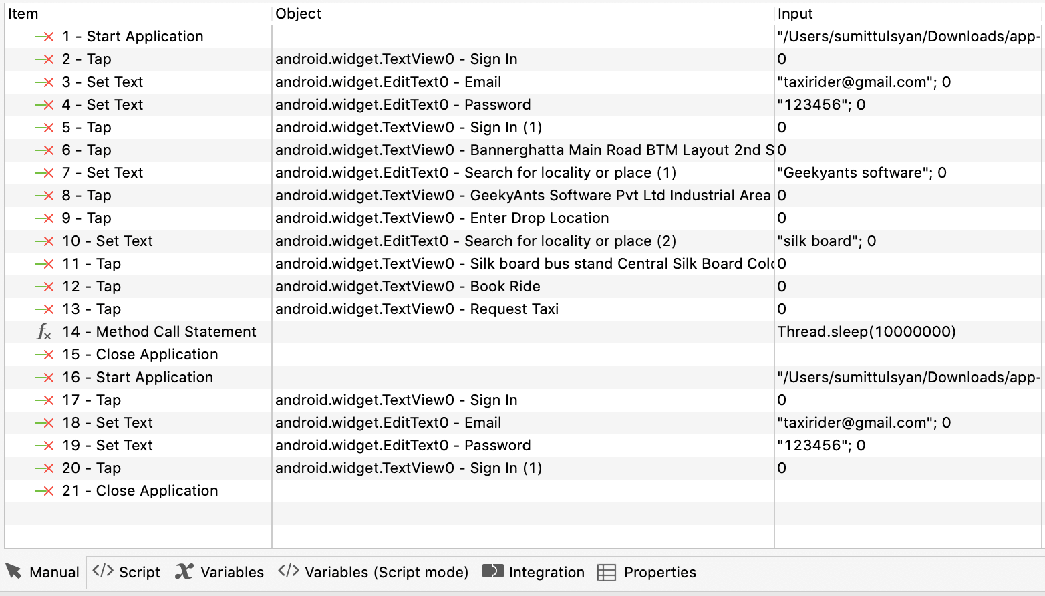Select step 7 Set Text item
Screen dimensions: 1045x596
pos(102,173)
